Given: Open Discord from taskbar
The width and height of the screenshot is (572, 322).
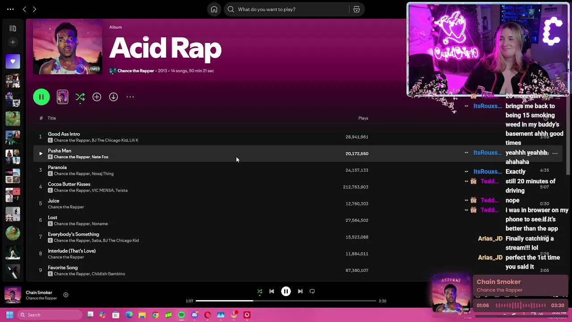Looking at the screenshot, I should pyautogui.click(x=194, y=315).
